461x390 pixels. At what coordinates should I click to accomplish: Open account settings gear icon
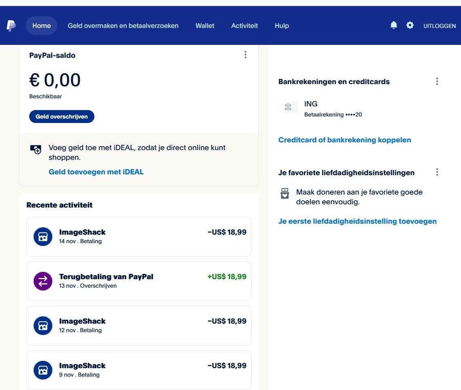[x=410, y=25]
